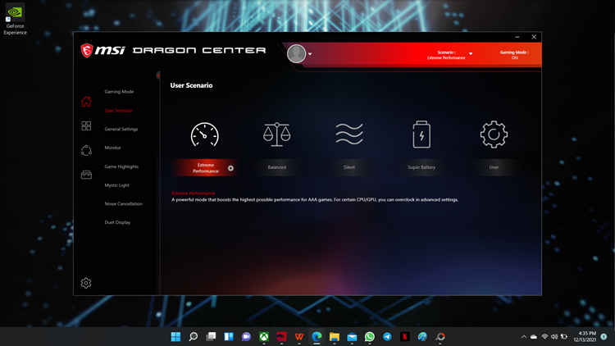Open Gaming Mode in sidebar menu
615x346 pixels.
(119, 92)
